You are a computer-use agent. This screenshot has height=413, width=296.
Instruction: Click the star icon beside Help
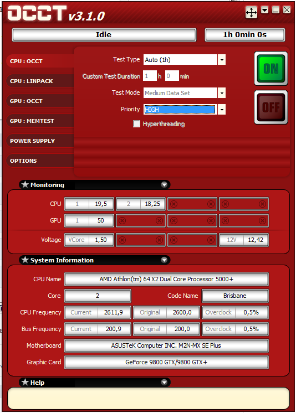click(25, 382)
